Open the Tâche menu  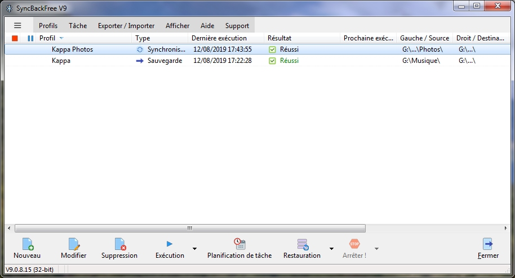[x=78, y=25]
